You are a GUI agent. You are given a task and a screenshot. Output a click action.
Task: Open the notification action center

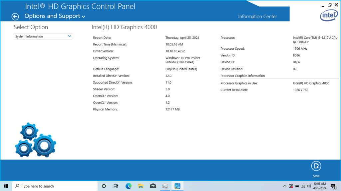[x=333, y=186]
